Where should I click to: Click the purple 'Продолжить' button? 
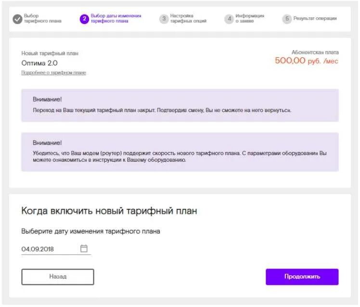(x=302, y=277)
